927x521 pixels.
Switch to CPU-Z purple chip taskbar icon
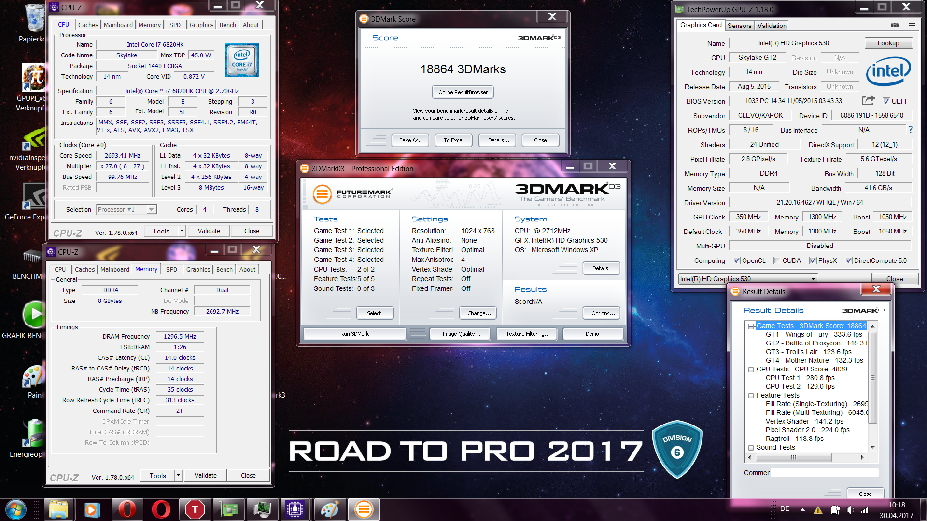(x=295, y=509)
